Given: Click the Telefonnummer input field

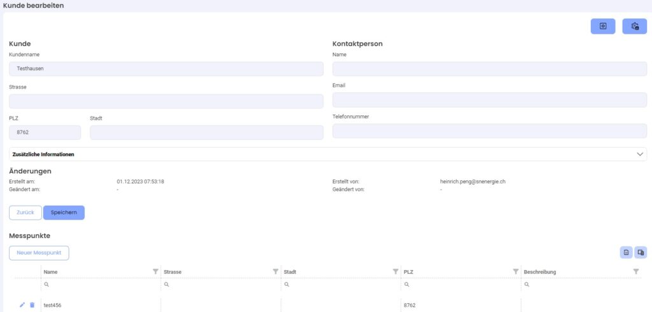Looking at the screenshot, I should 490,131.
